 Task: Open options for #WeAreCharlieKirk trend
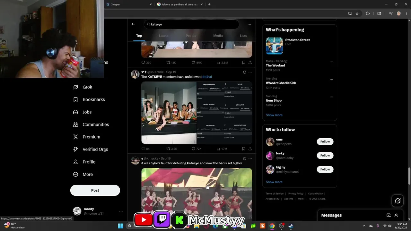point(331,80)
